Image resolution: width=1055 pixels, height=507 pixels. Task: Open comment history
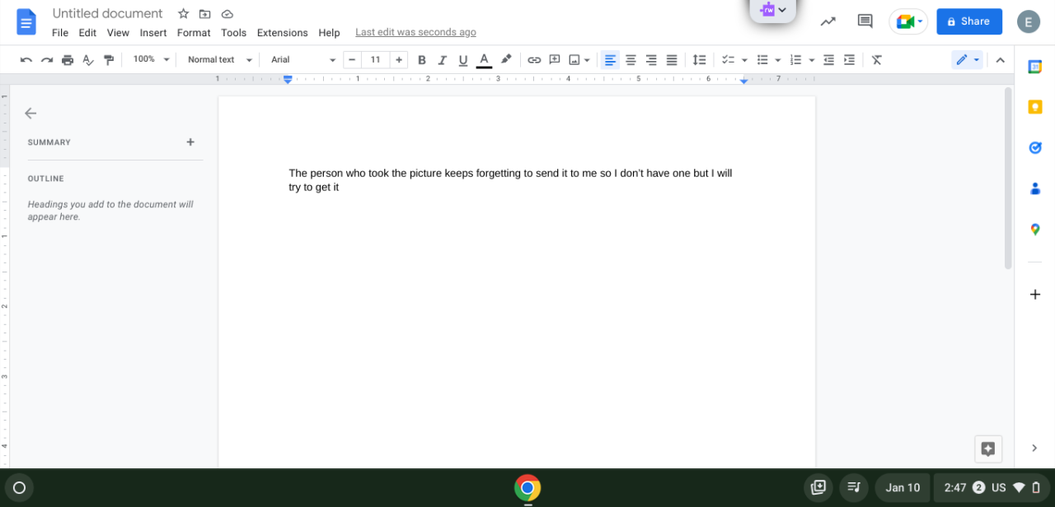point(865,21)
